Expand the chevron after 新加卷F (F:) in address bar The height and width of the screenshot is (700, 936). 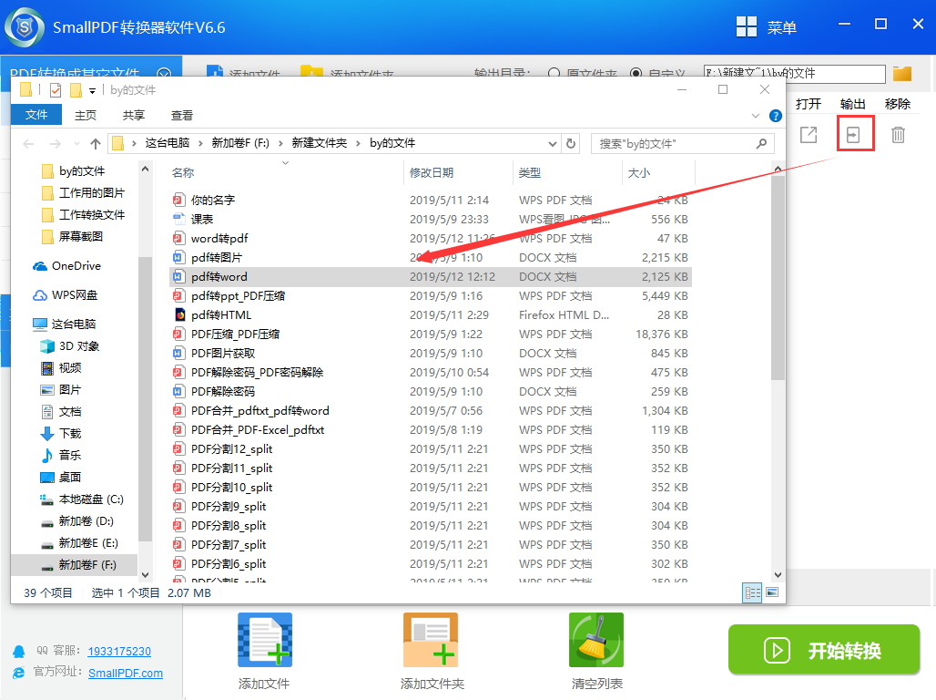coord(280,143)
